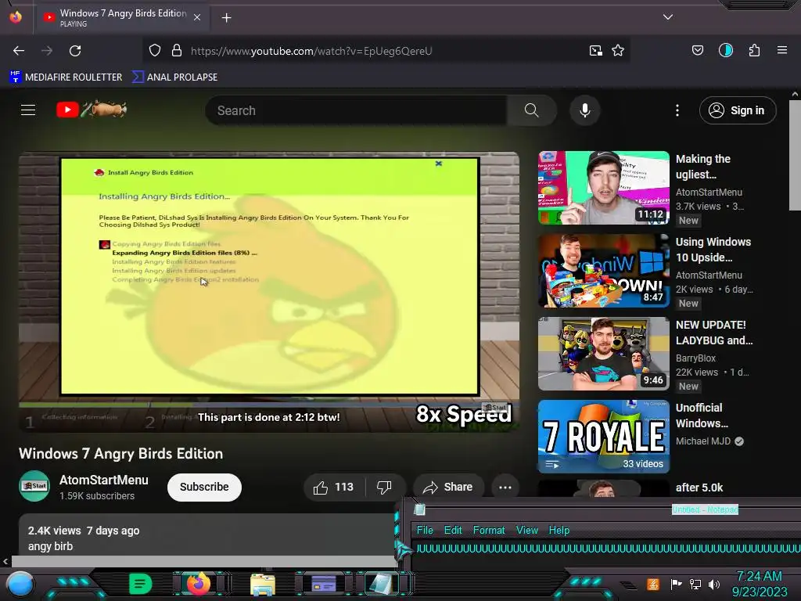This screenshot has height=601, width=801.
Task: Click in the Notepad text area
Action: [x=608, y=555]
